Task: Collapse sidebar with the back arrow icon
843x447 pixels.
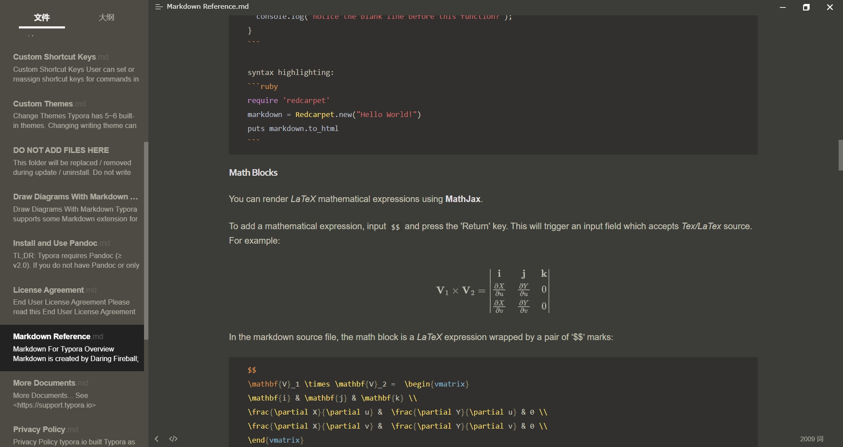Action: [x=157, y=439]
